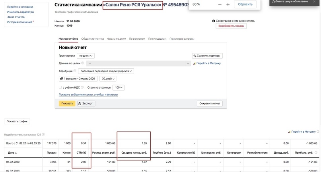
Task: Open the 'по дням' grouping dropdown
Action: [x=86, y=56]
